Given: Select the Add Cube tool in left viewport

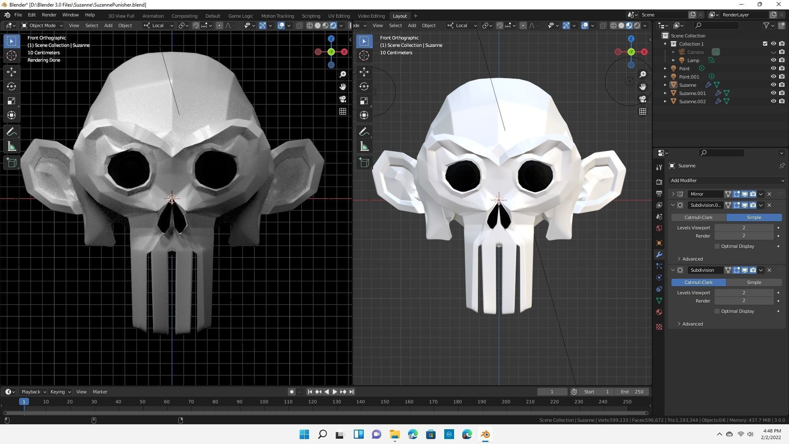Looking at the screenshot, I should [x=12, y=163].
